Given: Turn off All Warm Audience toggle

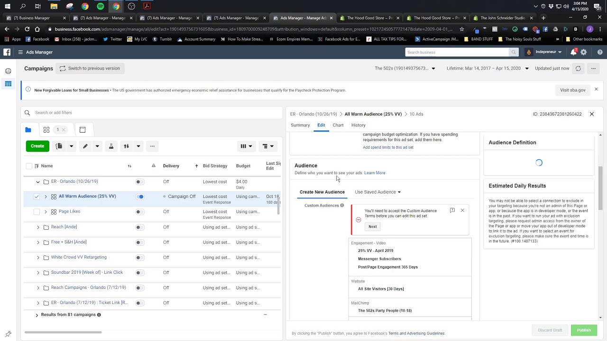Looking at the screenshot, I should coord(139,197).
